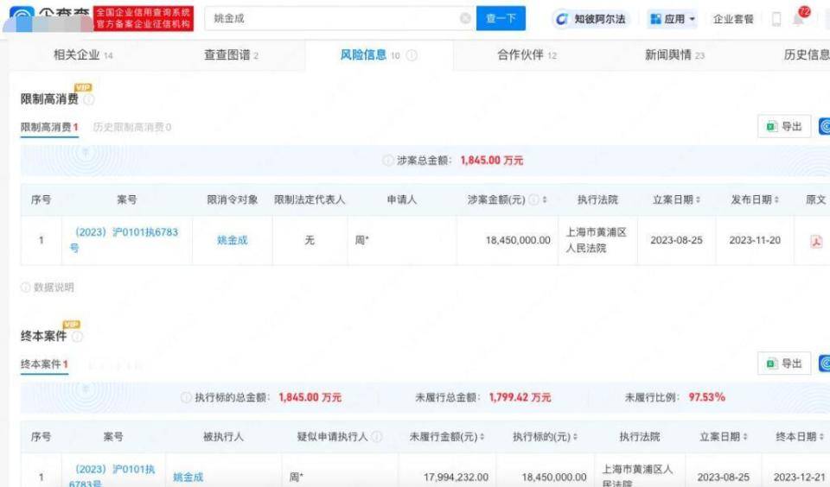Click info icon before 执行标的总金额
This screenshot has height=487, width=830.
[186, 397]
